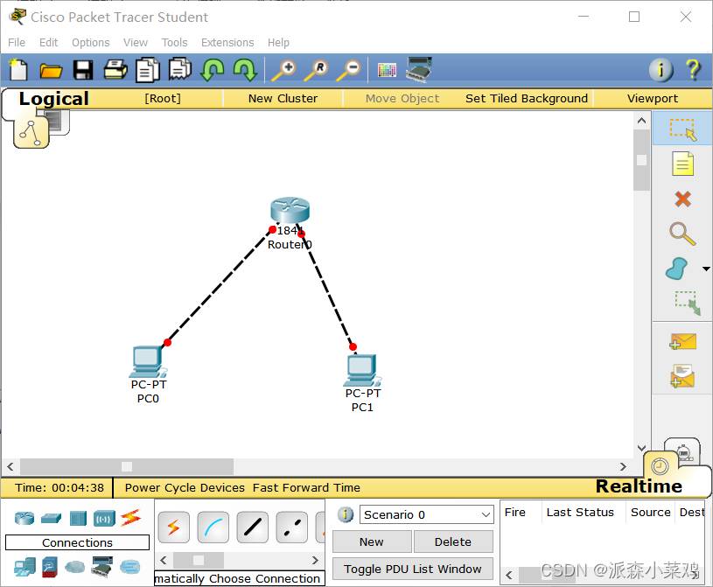Open the Scenario 0 dropdown
Screen dimensions: 713x587
coord(427,514)
